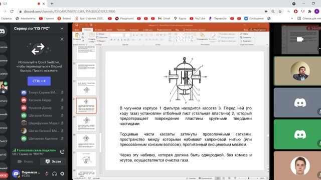Open the Вставка ribbon tab
321x180 pixels.
(x=98, y=30)
